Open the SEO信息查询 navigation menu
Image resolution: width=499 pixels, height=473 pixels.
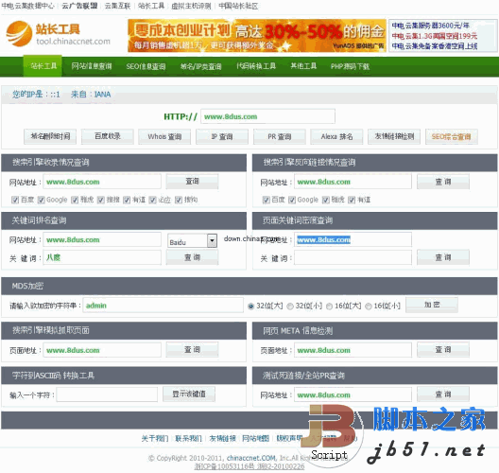coord(146,66)
